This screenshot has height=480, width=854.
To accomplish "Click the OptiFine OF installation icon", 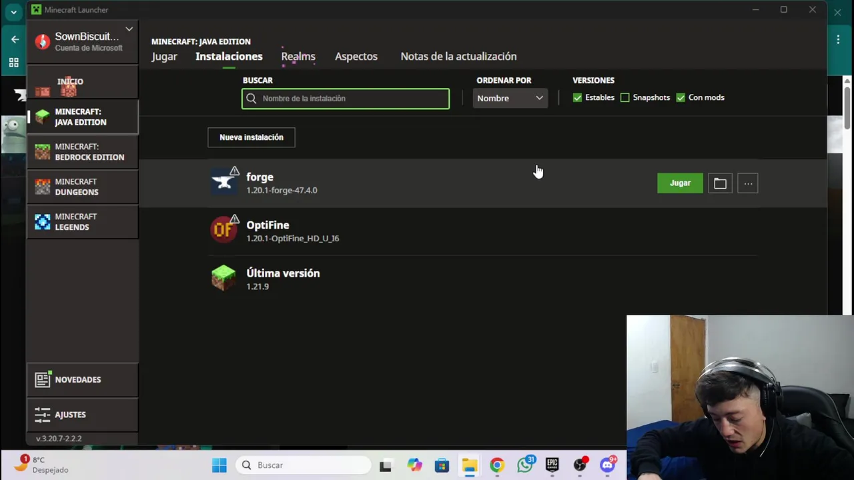I will [x=224, y=230].
